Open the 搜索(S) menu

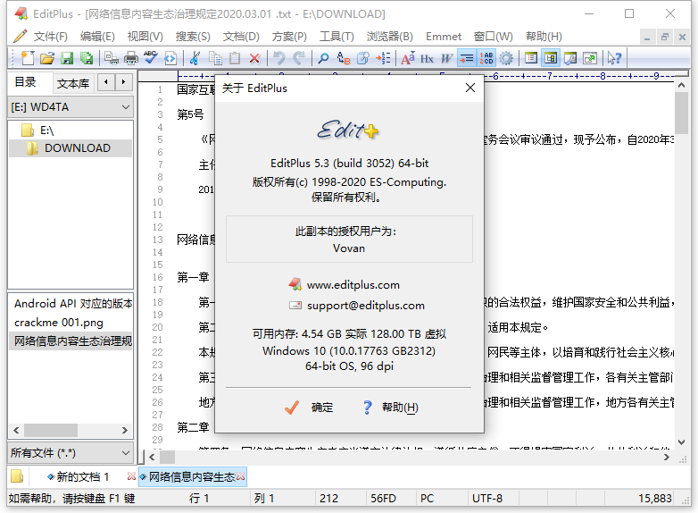(193, 37)
